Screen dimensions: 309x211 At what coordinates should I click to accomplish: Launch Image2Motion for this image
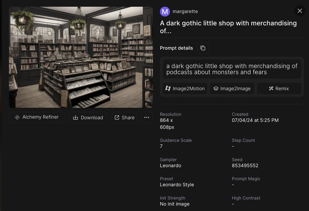185,88
